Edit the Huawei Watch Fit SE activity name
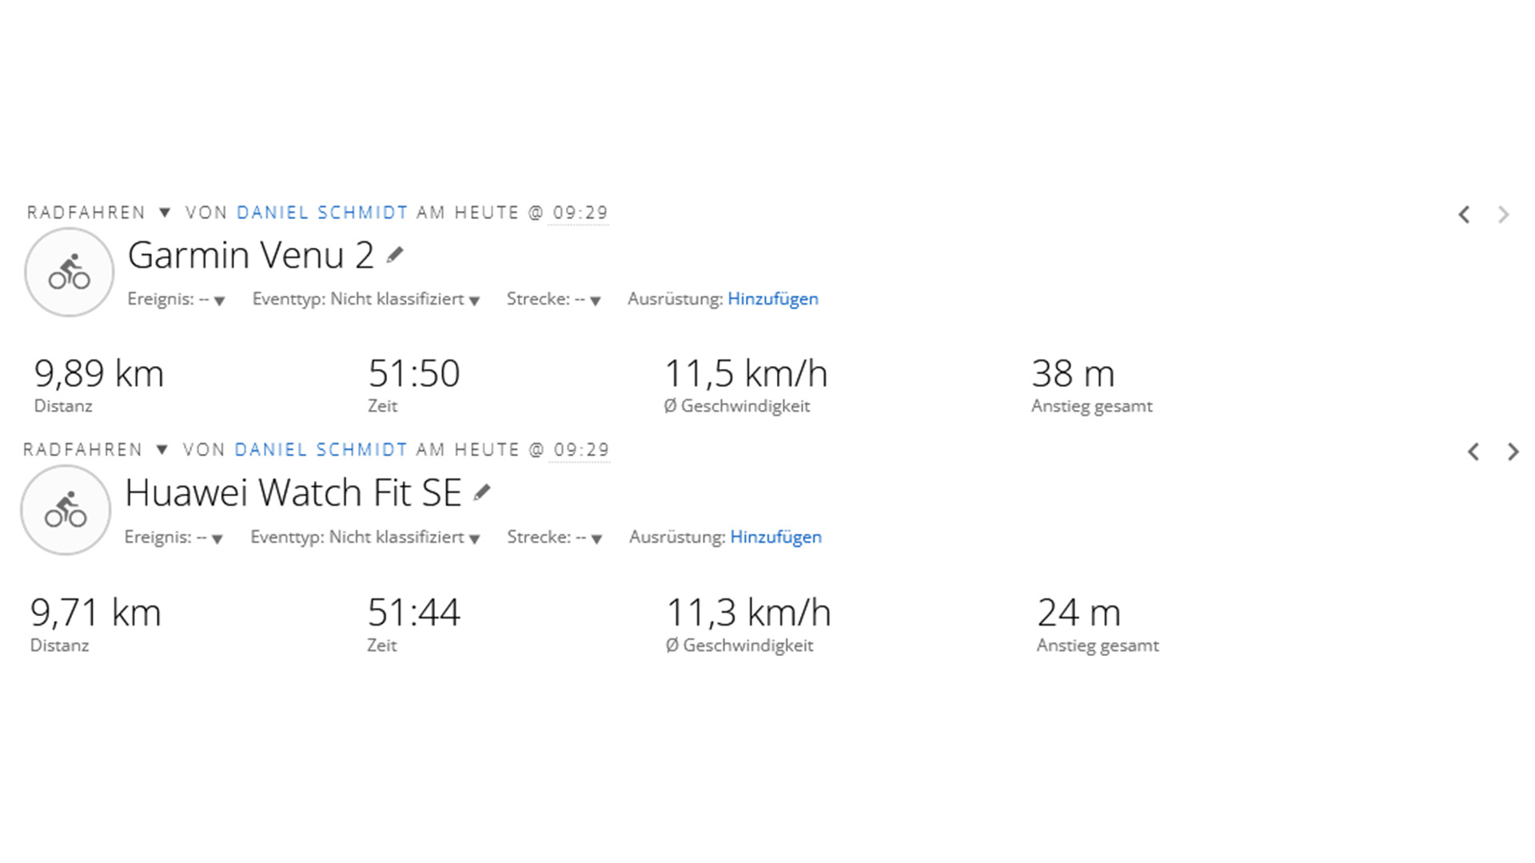Screen dimensions: 1535x863 (481, 493)
